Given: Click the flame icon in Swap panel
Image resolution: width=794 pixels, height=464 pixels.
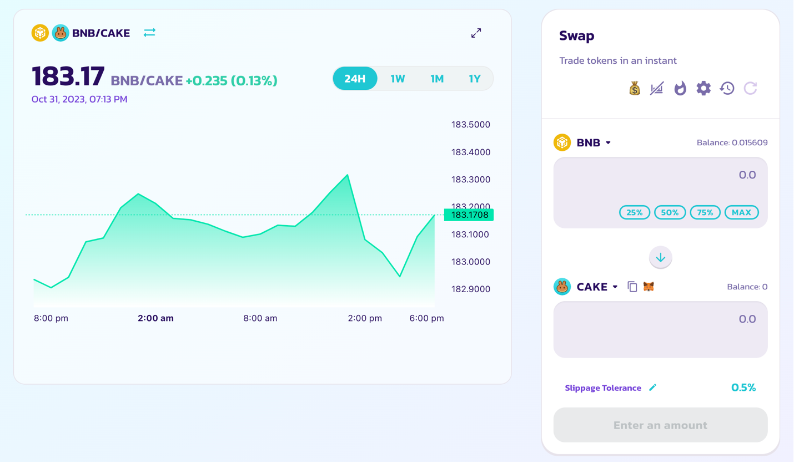Looking at the screenshot, I should click(680, 88).
